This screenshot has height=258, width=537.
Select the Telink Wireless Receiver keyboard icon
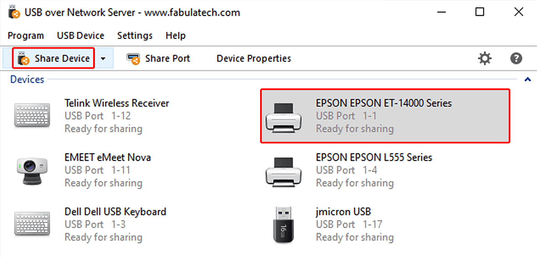33,116
